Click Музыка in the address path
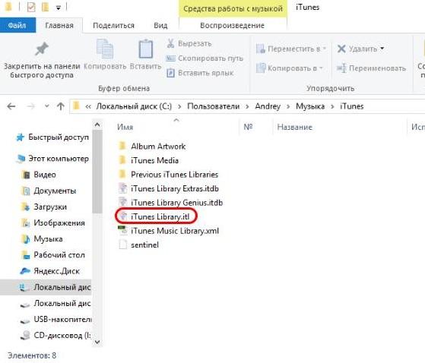This screenshot has height=363, width=425. pos(310,106)
